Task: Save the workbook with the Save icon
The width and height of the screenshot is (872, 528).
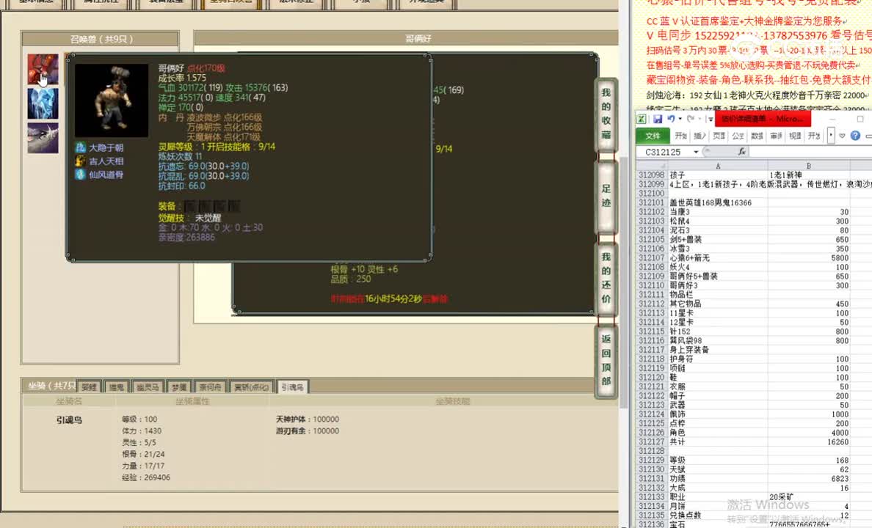Action: coord(658,119)
